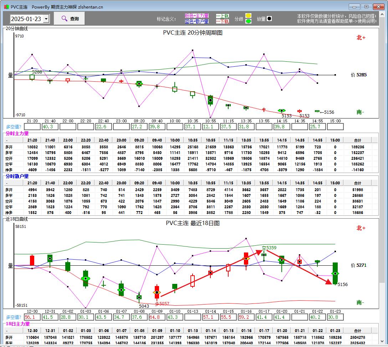Click 北+ label in the 20分钟 chart
Screen dimensions: 388x347
[x=361, y=37]
